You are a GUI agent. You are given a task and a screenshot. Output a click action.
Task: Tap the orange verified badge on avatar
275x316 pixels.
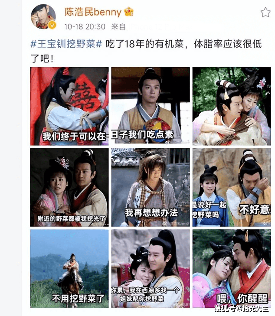pos(52,25)
